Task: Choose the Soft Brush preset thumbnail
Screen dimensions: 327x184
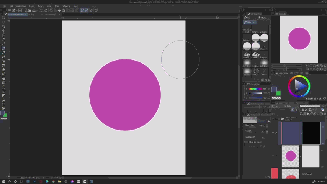Action: [x=247, y=63]
